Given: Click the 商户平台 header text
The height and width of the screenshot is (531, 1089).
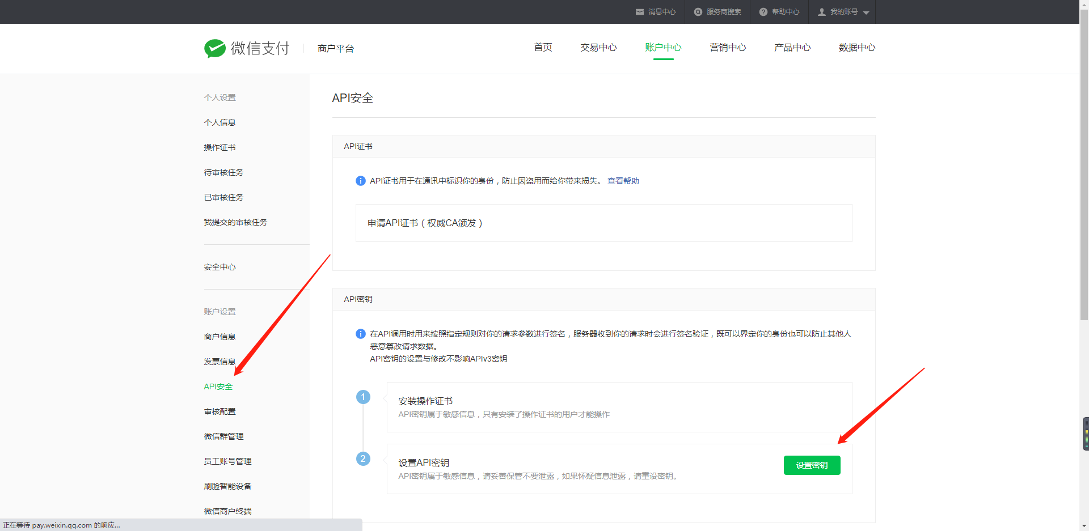Looking at the screenshot, I should click(x=336, y=49).
